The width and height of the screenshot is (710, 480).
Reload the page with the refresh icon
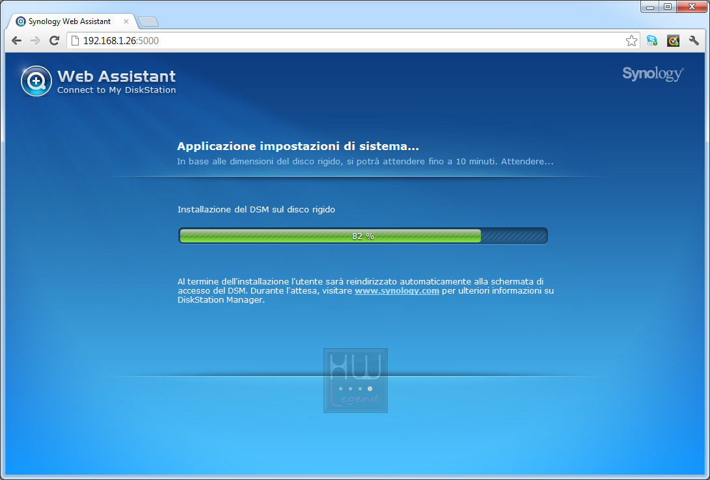pos(54,41)
